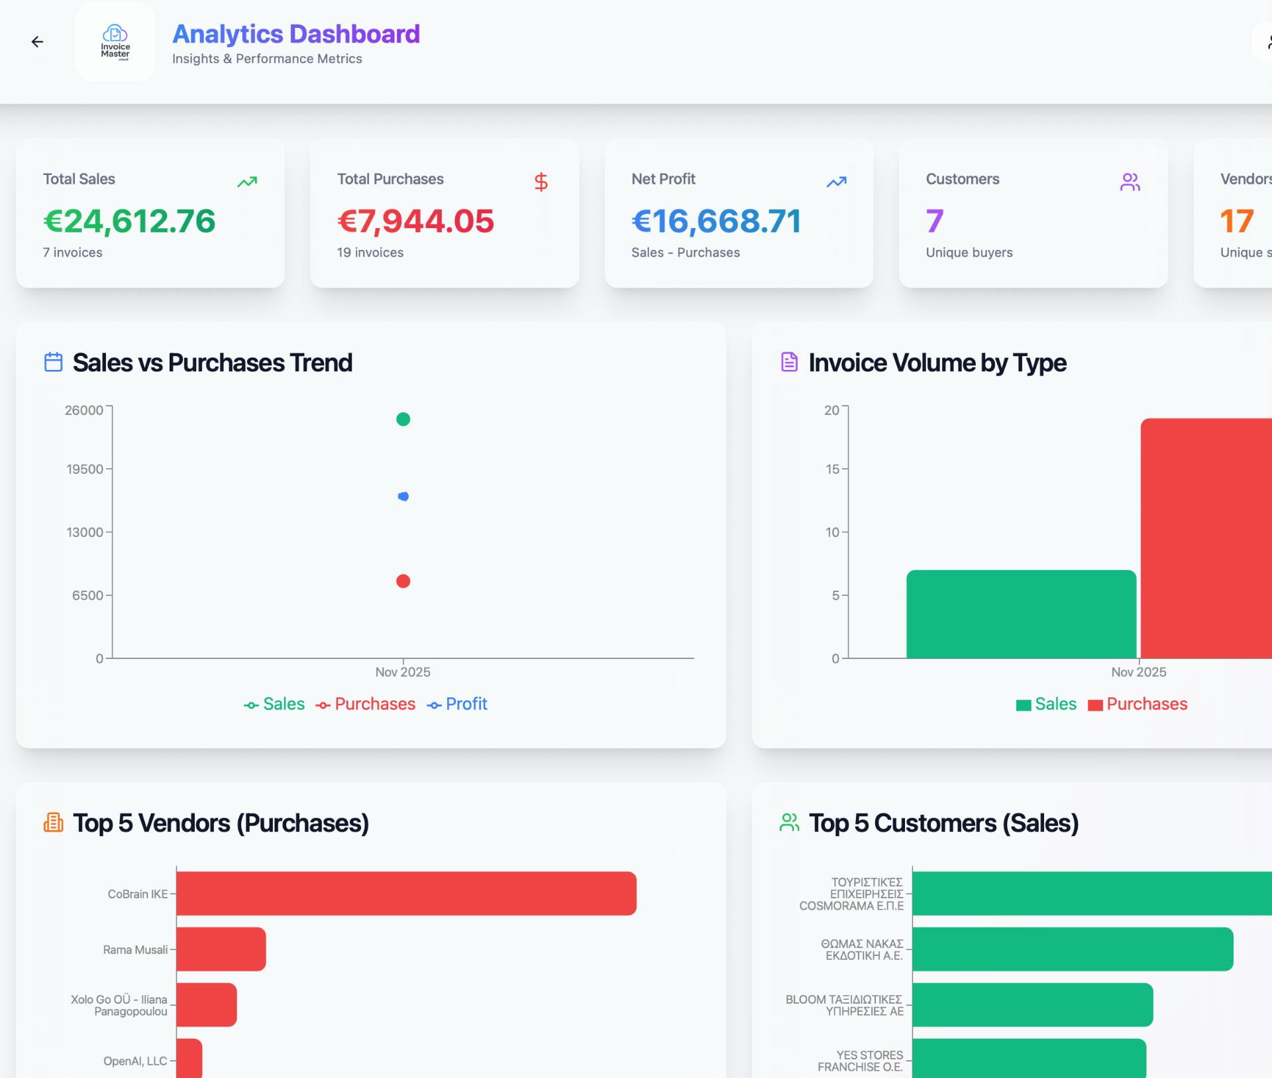Screen dimensions: 1272x1078
Task: Select the YES STORES FRANCHISE customer bar
Action: click(1029, 1058)
